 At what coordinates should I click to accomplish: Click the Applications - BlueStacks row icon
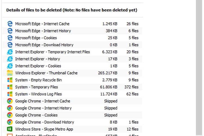coord(10,135)
